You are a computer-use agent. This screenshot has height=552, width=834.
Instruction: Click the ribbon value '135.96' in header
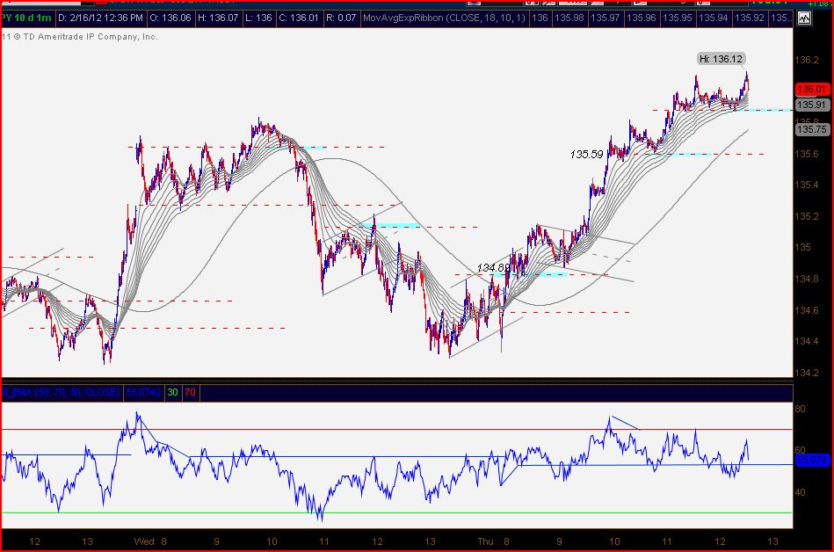pos(642,18)
